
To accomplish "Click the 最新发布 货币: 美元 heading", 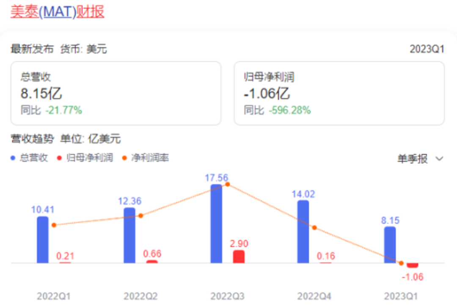I will [x=58, y=49].
